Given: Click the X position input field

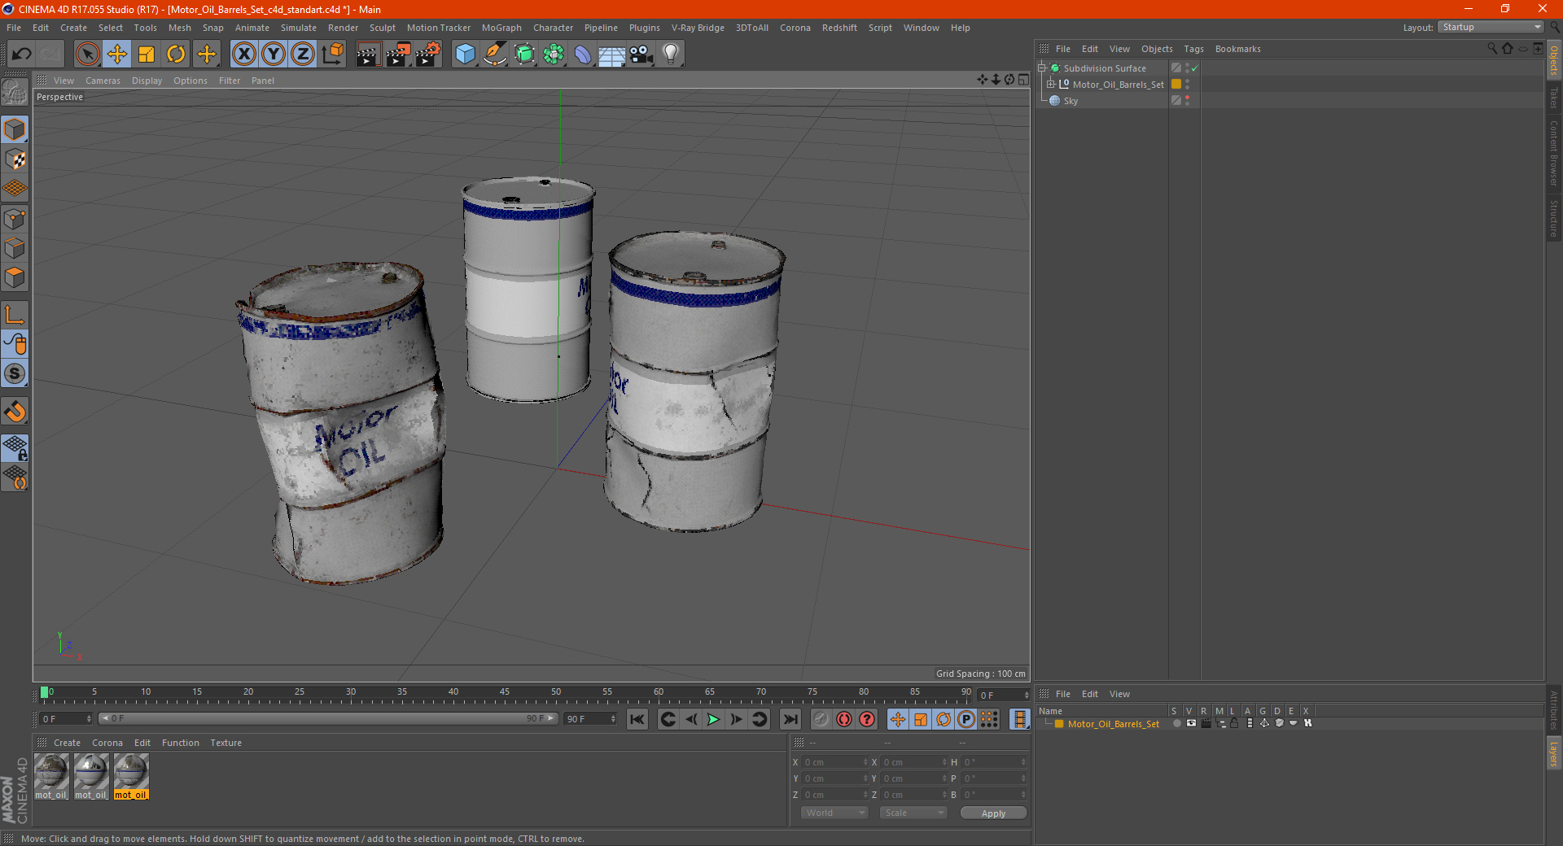Looking at the screenshot, I should coord(834,762).
